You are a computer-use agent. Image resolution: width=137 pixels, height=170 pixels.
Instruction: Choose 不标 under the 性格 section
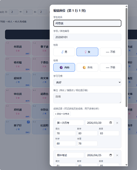[110, 67]
